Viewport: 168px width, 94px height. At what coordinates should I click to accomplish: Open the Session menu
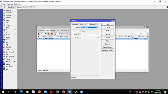[x=3, y=4]
